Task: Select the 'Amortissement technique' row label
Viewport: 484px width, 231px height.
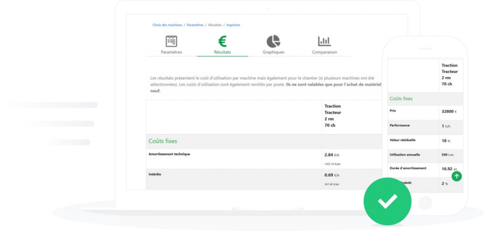Action: coord(169,154)
